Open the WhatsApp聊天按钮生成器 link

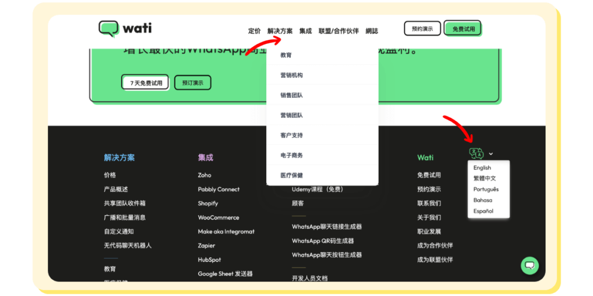click(x=327, y=255)
